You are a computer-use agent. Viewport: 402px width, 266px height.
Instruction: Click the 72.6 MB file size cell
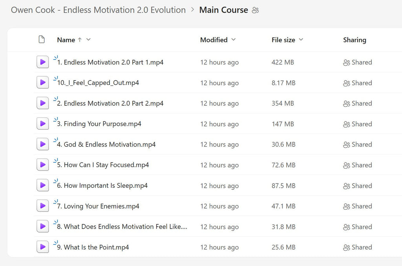pos(283,165)
